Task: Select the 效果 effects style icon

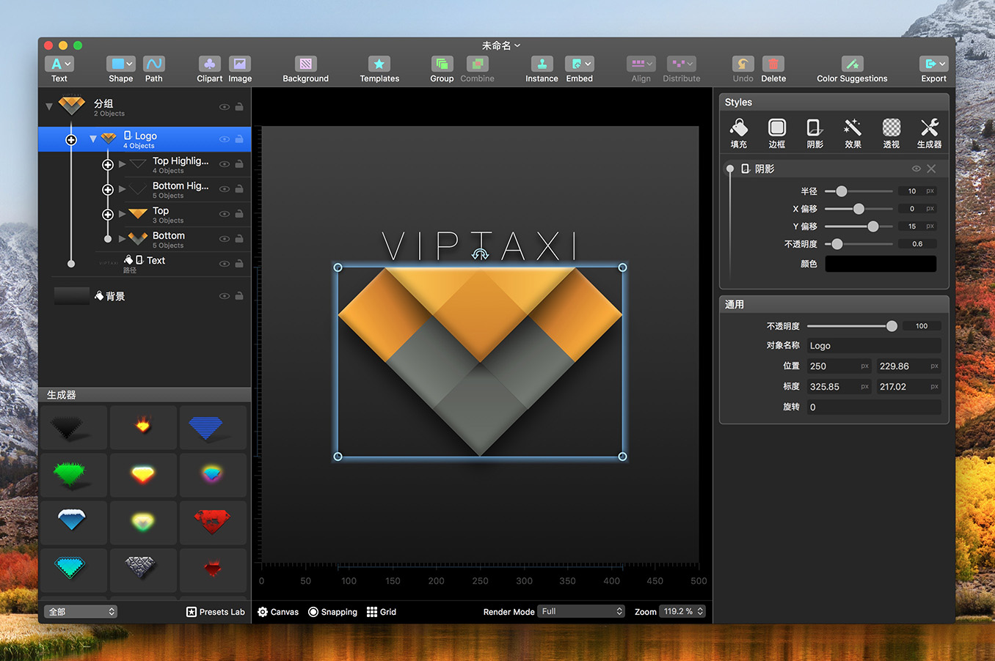Action: tap(853, 133)
